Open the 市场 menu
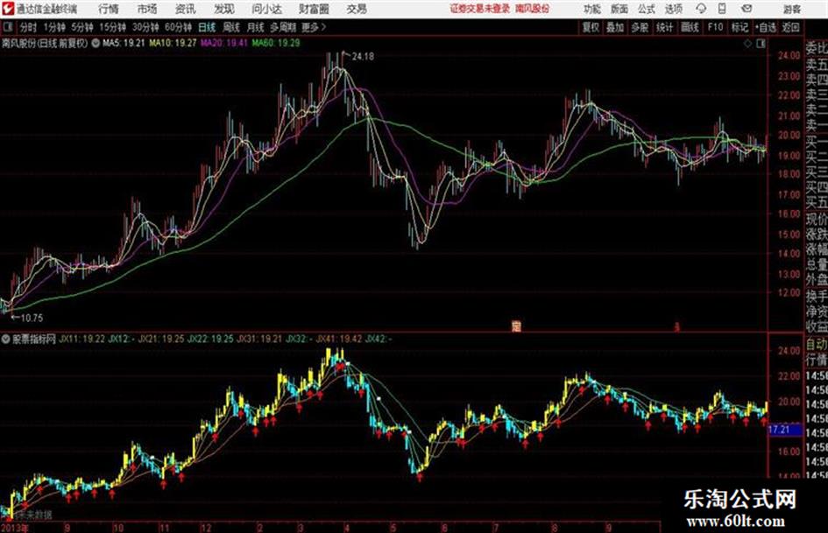 click(147, 9)
